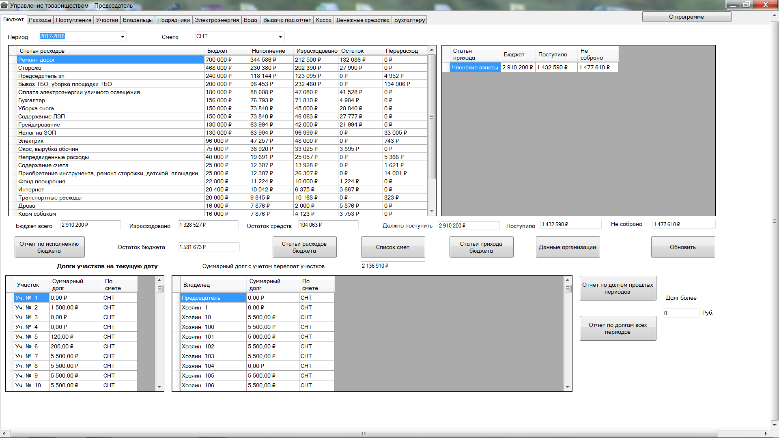The image size is (779, 438).
Task: Select owner Хозяин 101 row
Action: click(x=213, y=337)
